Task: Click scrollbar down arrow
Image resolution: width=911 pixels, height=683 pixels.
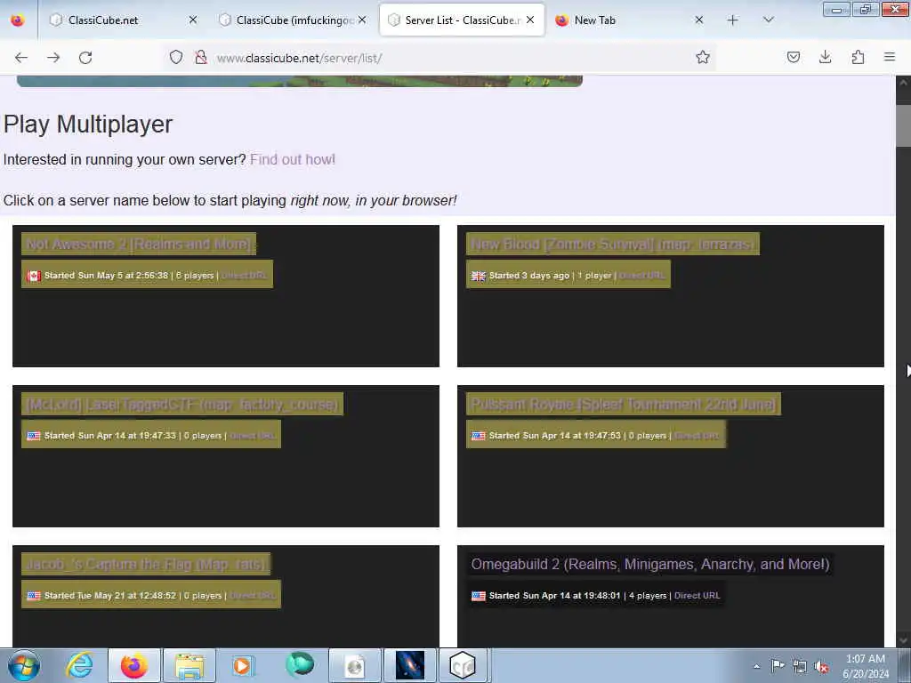Action: point(903,640)
